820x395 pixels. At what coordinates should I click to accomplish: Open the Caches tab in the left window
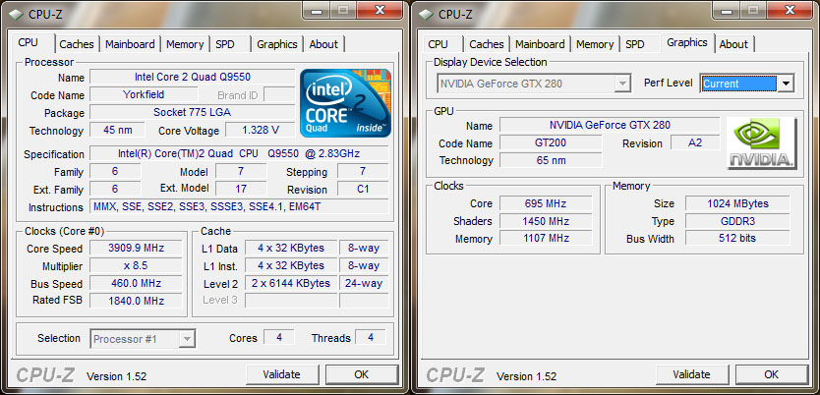click(77, 44)
